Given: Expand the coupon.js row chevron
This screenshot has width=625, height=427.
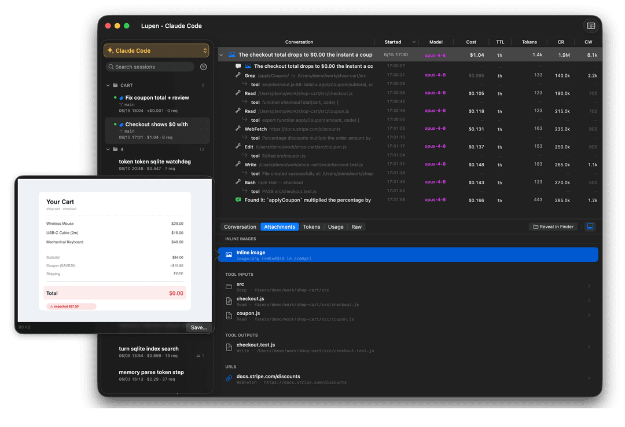Looking at the screenshot, I should click(x=589, y=315).
